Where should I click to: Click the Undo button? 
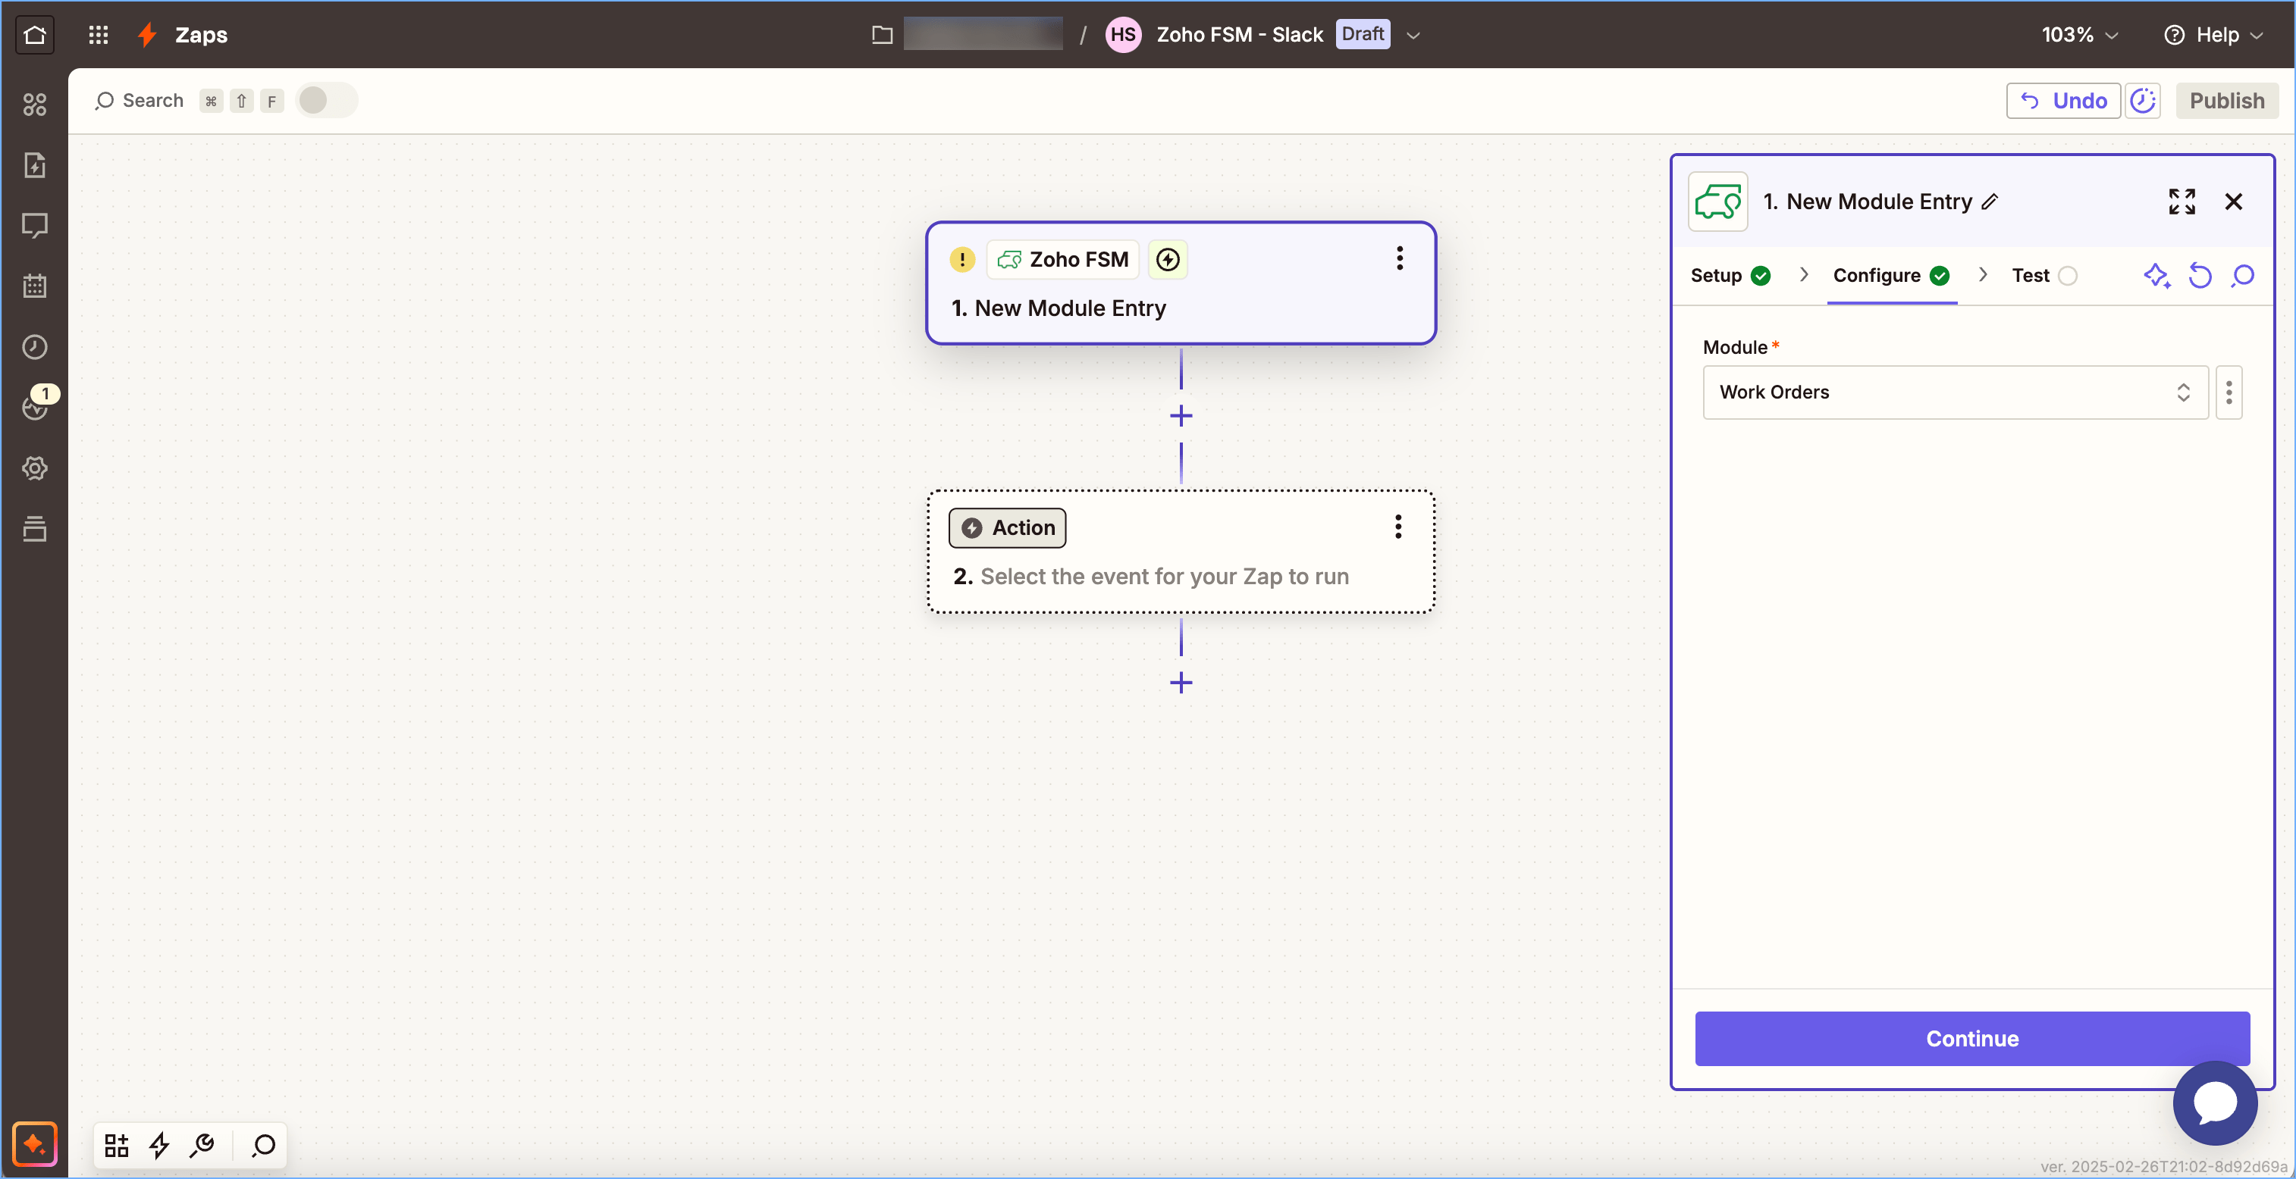(x=2062, y=101)
